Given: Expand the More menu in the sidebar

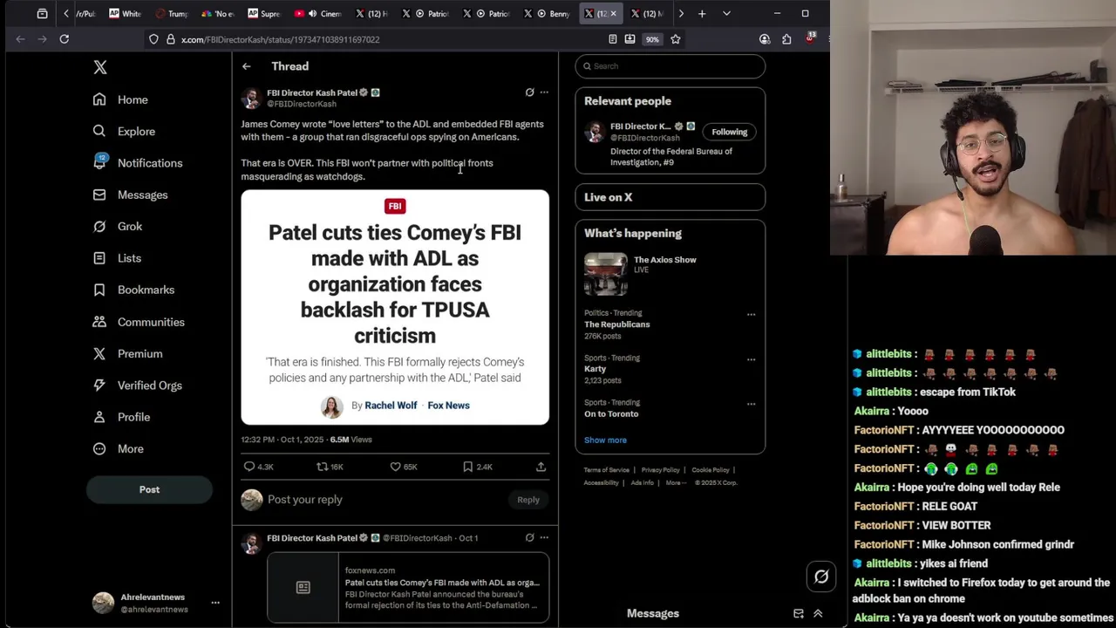Looking at the screenshot, I should (x=119, y=448).
